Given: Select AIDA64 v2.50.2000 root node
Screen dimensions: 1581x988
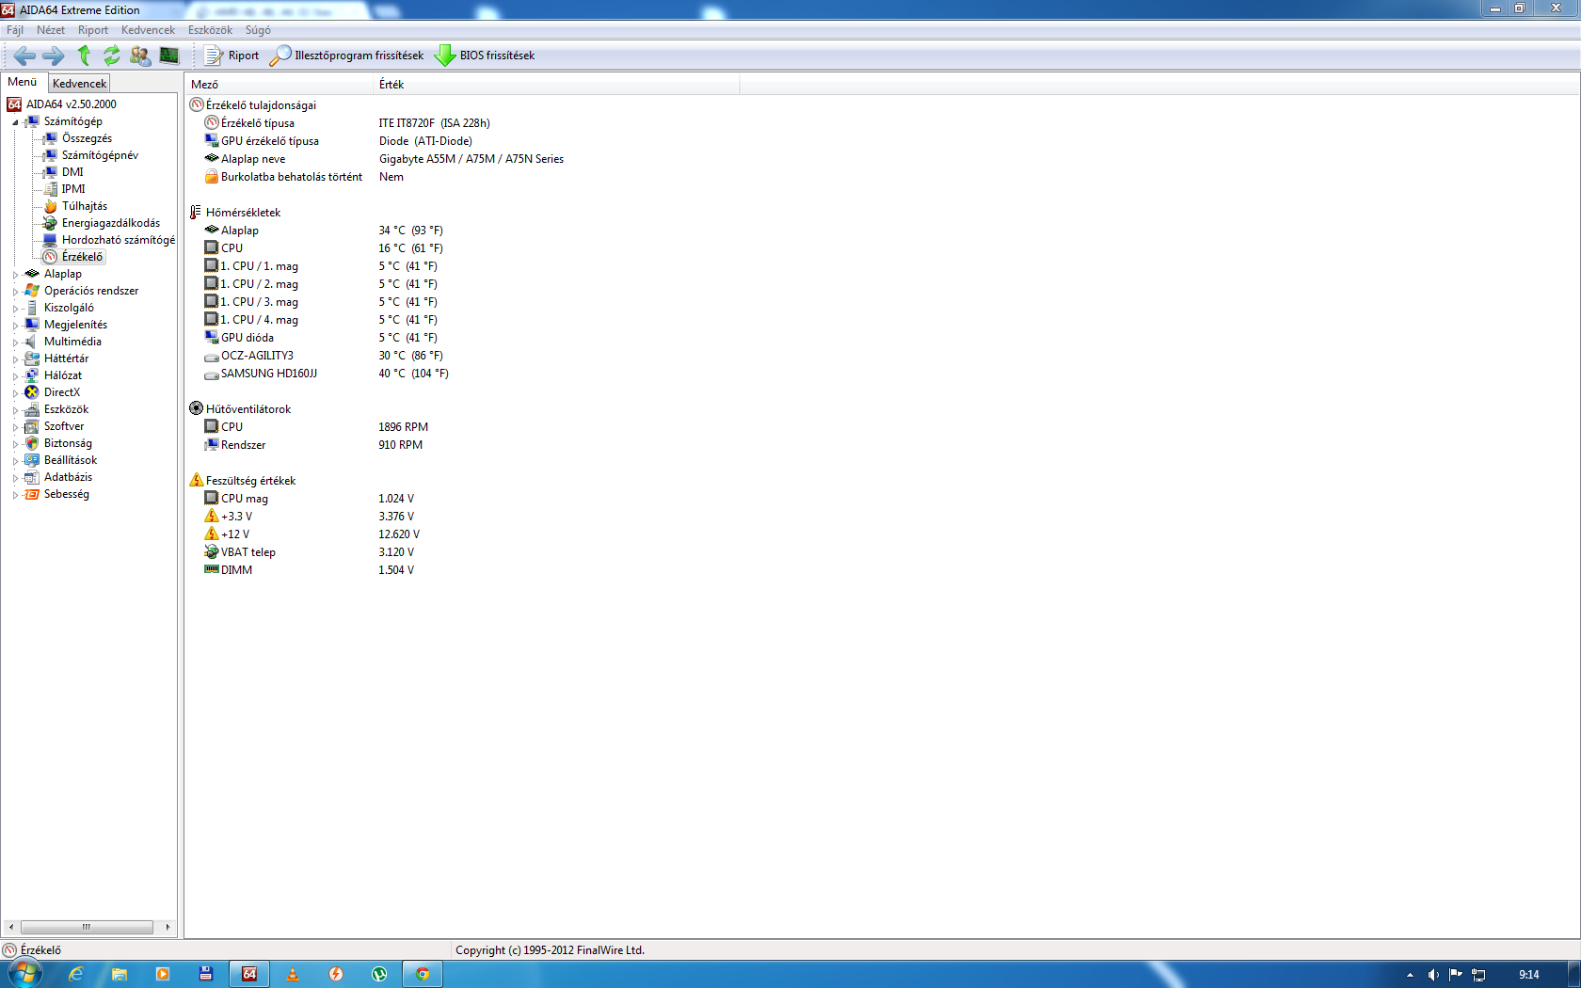Looking at the screenshot, I should point(72,104).
